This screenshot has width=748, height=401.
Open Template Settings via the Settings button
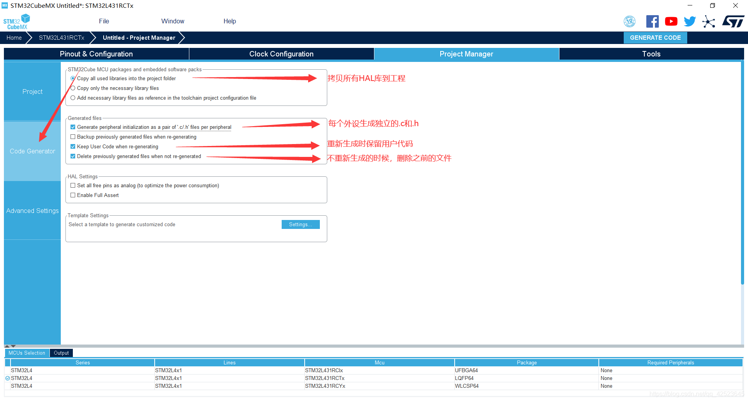click(x=300, y=224)
